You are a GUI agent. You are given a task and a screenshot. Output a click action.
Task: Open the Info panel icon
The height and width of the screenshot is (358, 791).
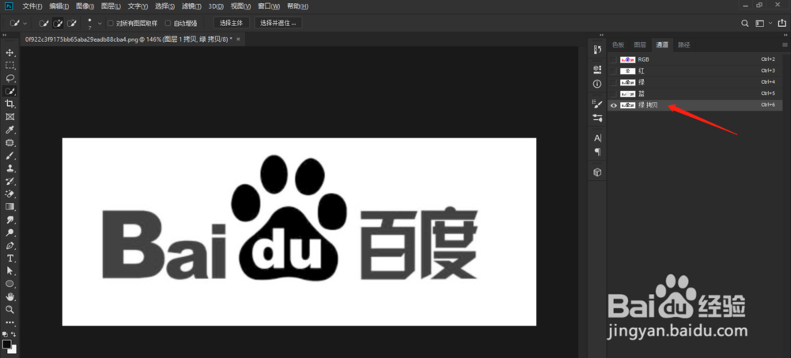[x=597, y=84]
